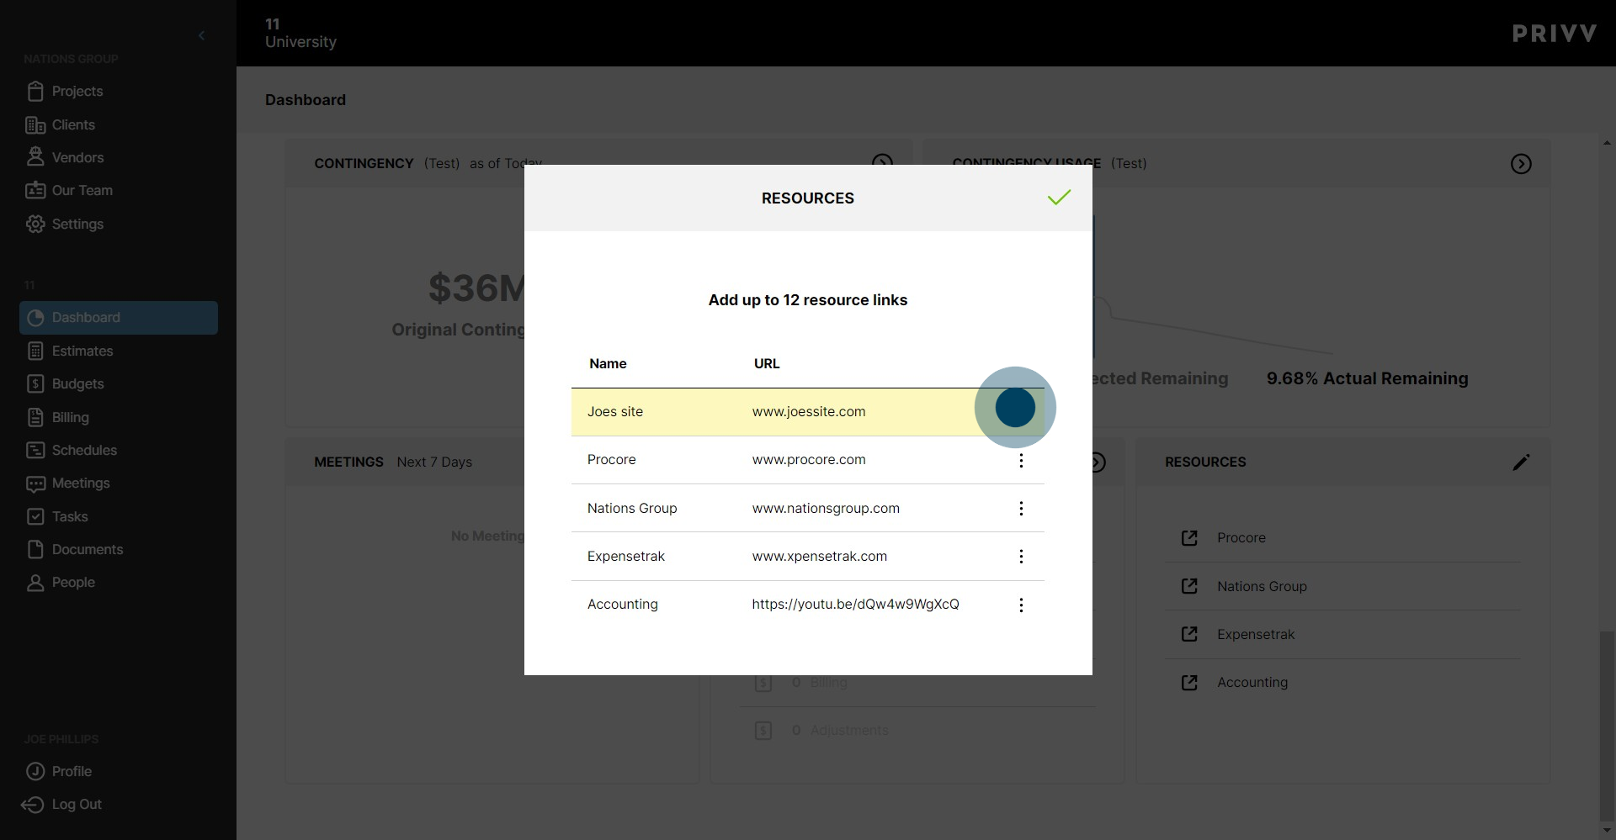Image resolution: width=1616 pixels, height=840 pixels.
Task: Select the www.procore.com URL cell
Action: pos(809,460)
